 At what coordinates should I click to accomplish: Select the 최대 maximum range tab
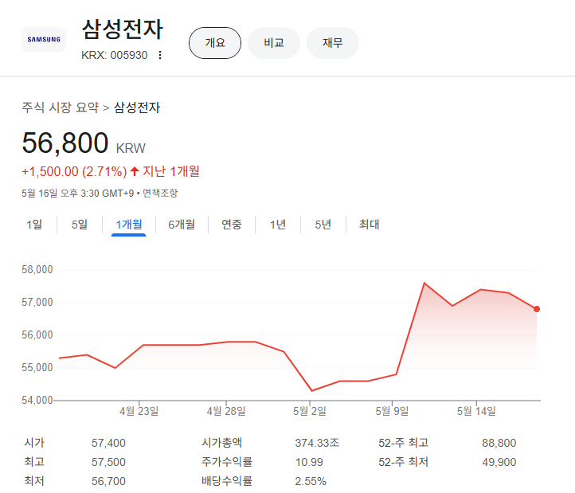(369, 225)
